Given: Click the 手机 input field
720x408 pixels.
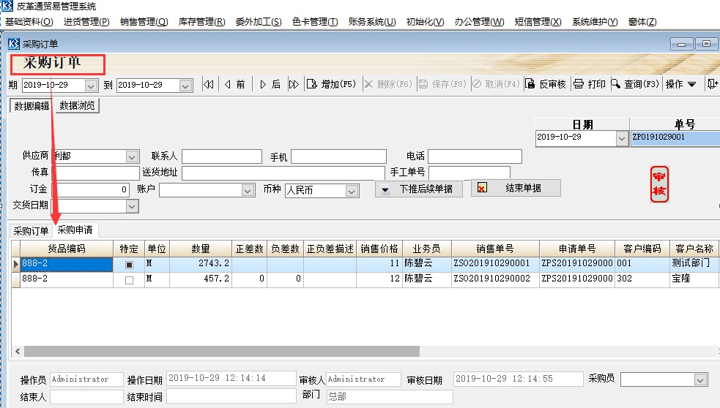Looking at the screenshot, I should tap(338, 156).
